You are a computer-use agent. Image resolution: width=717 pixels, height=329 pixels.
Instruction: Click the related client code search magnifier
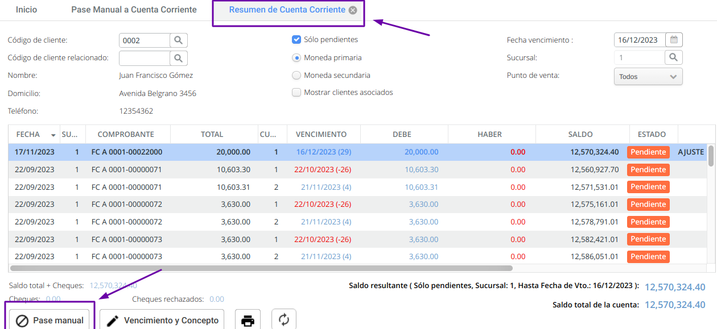(179, 58)
